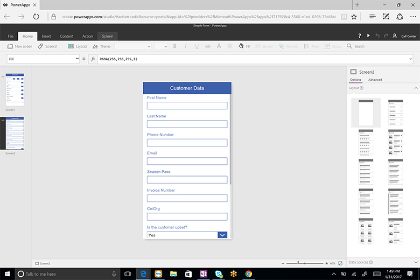420x280 pixels.
Task: Click the First Name text input
Action: pyautogui.click(x=187, y=106)
